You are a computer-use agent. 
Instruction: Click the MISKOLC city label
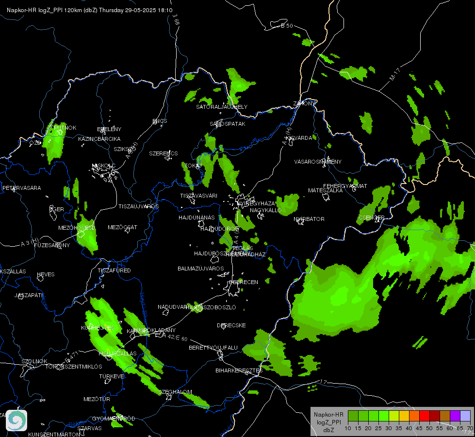(103, 166)
